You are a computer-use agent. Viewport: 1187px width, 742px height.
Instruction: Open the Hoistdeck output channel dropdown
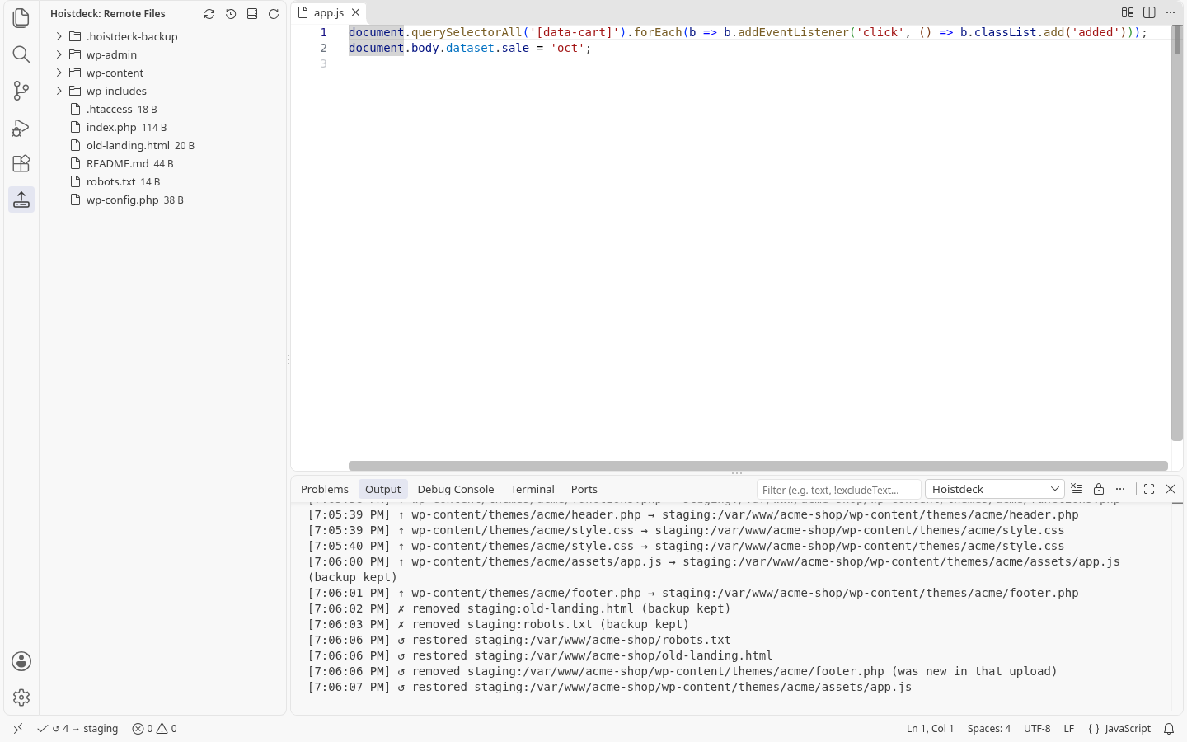[x=995, y=489]
